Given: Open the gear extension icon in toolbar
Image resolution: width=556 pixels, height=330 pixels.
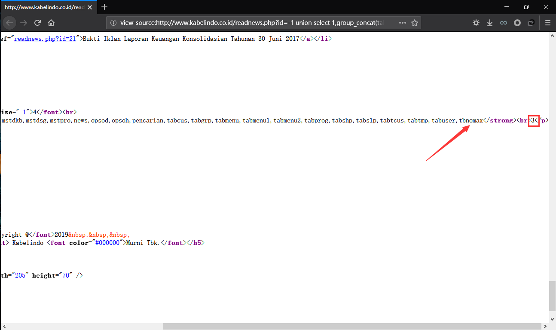Looking at the screenshot, I should 476,23.
